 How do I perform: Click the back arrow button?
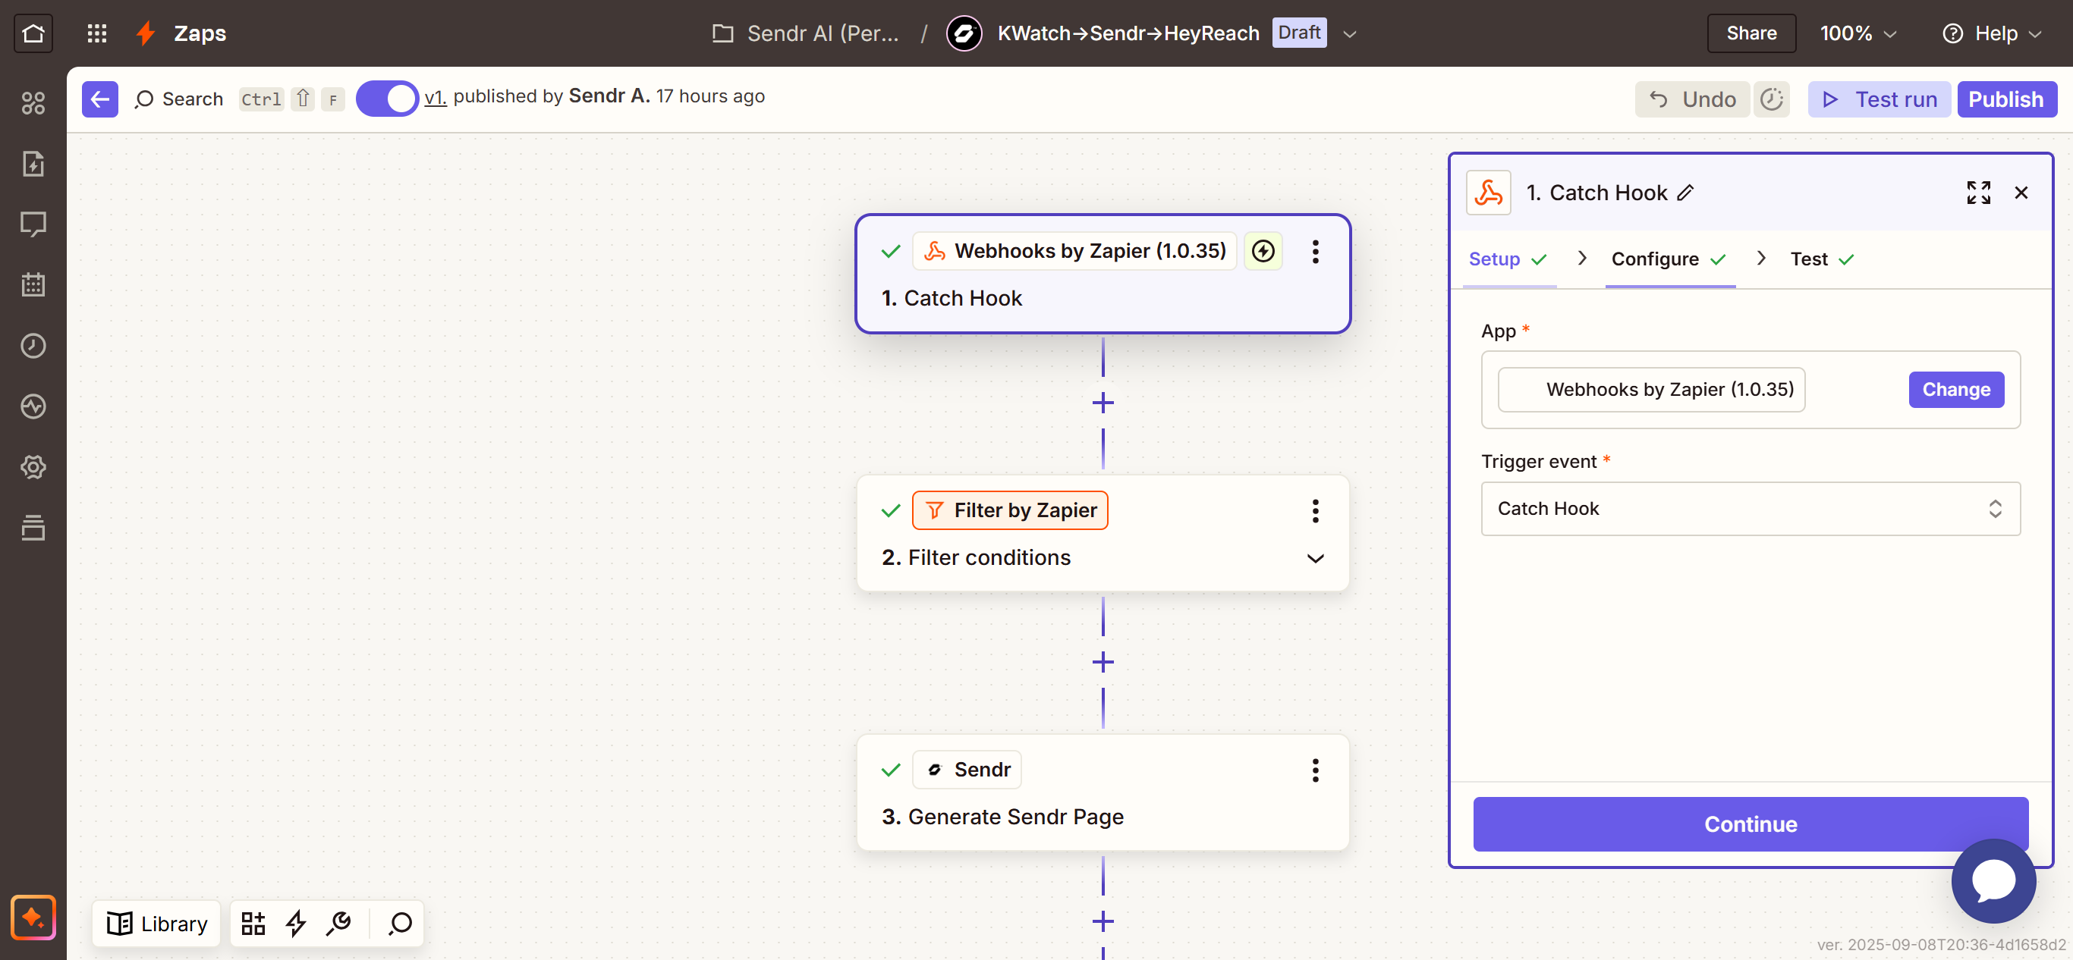[x=100, y=99]
